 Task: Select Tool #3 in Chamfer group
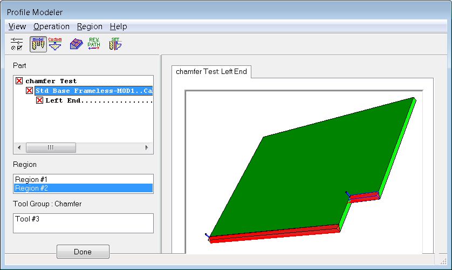pyautogui.click(x=28, y=219)
